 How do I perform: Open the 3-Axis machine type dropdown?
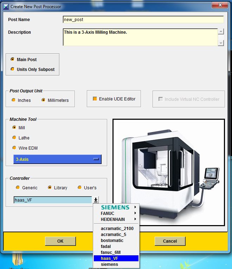point(57,159)
